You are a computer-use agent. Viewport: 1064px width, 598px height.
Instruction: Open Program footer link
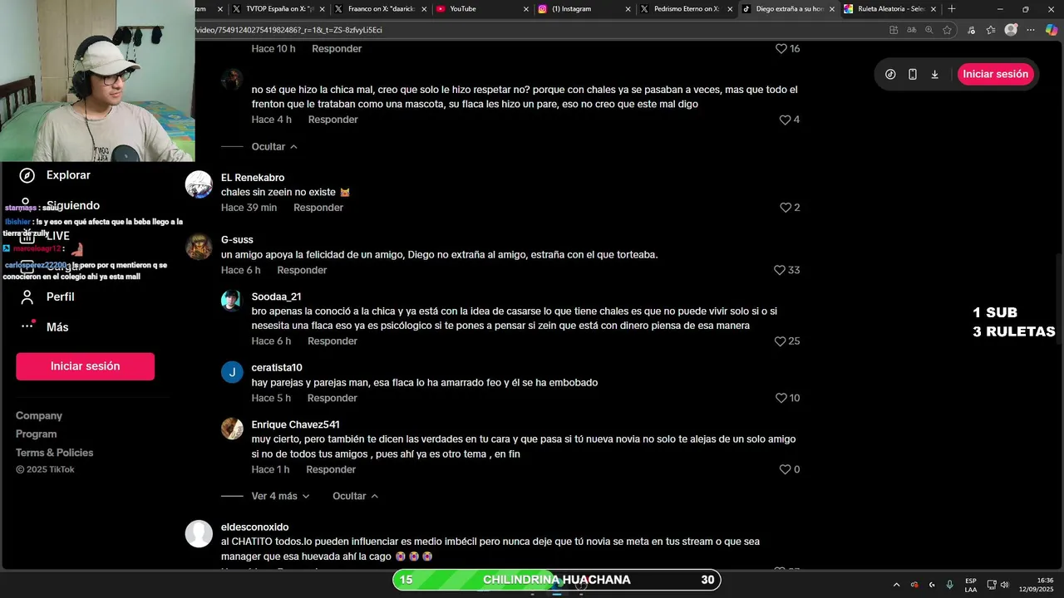point(37,434)
